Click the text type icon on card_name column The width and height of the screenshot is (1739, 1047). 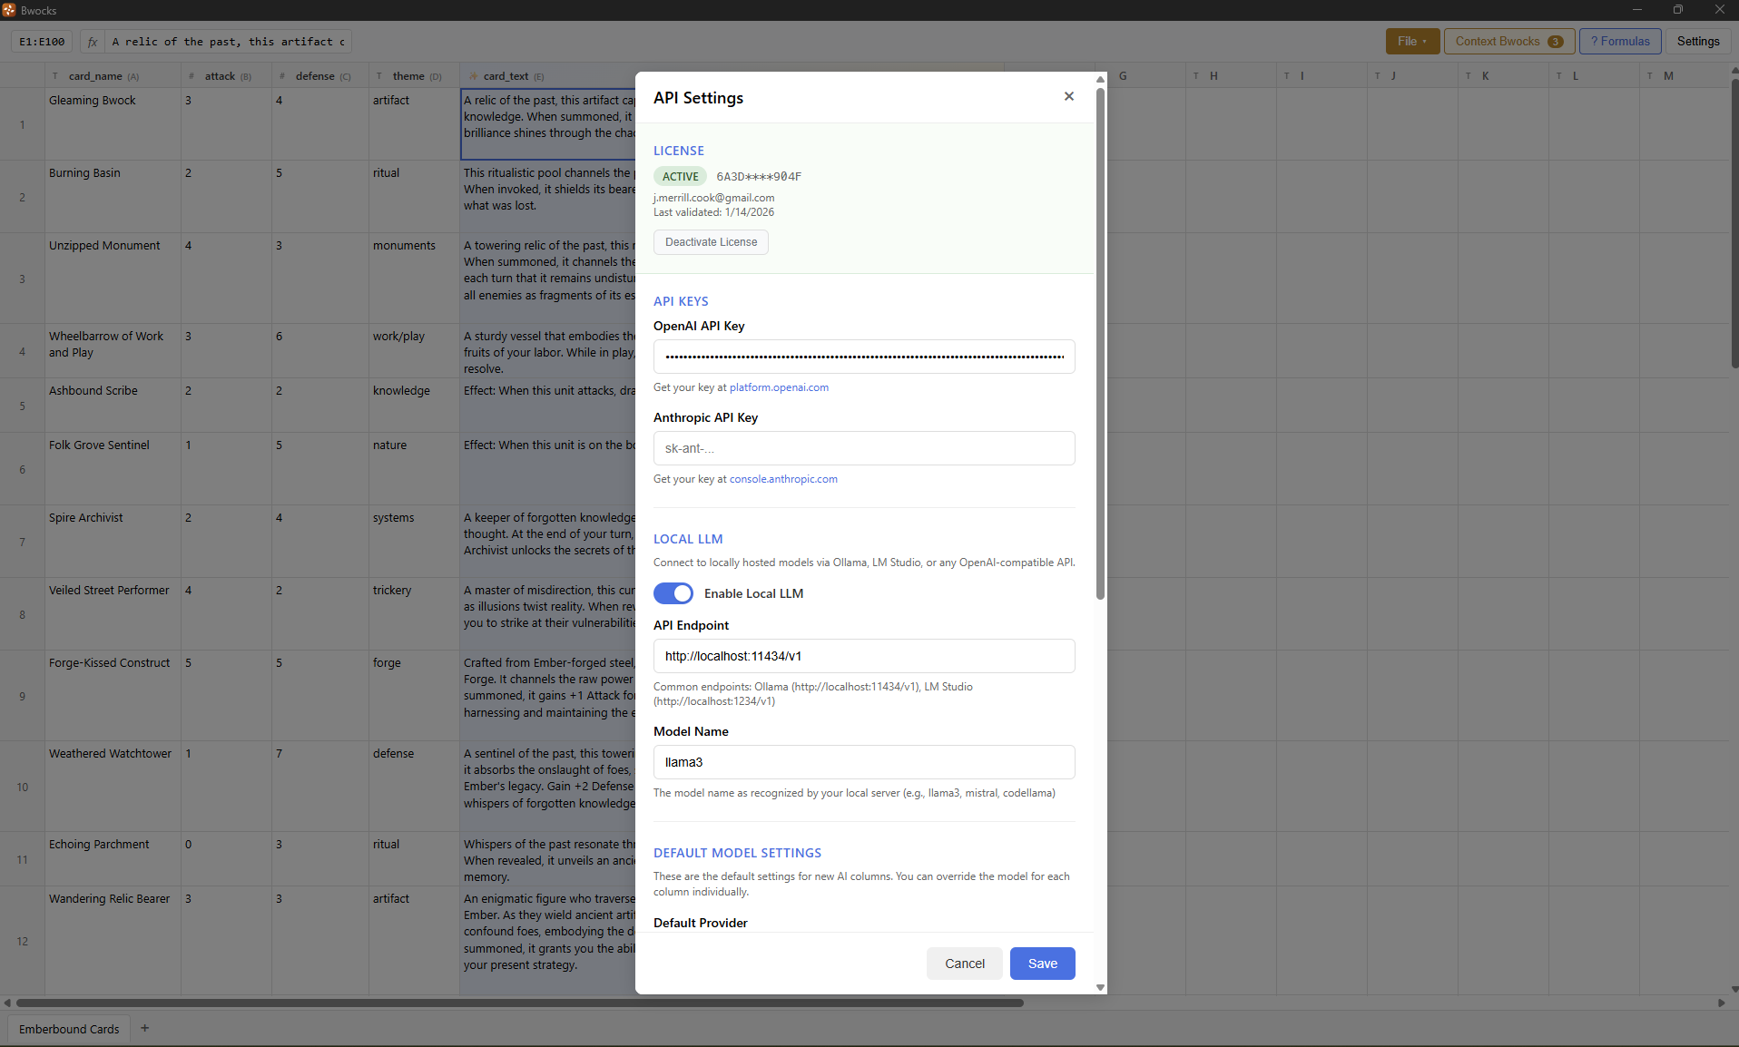(55, 76)
